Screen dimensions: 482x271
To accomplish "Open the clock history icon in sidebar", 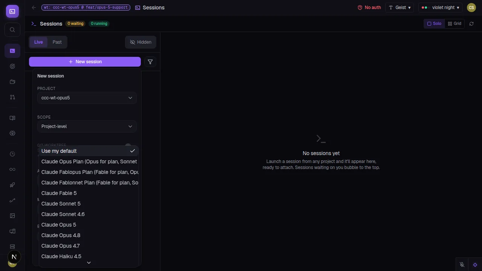I will [12, 154].
